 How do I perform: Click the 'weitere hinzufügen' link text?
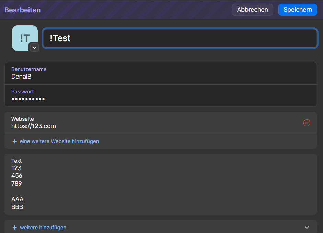click(x=43, y=228)
